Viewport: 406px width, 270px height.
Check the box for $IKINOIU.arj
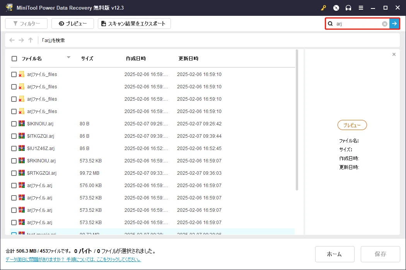coord(14,124)
